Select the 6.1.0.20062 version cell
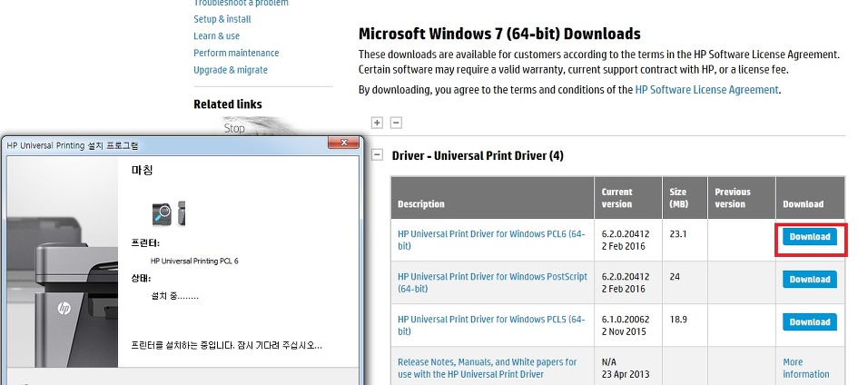The height and width of the screenshot is (385, 858). pos(628,325)
